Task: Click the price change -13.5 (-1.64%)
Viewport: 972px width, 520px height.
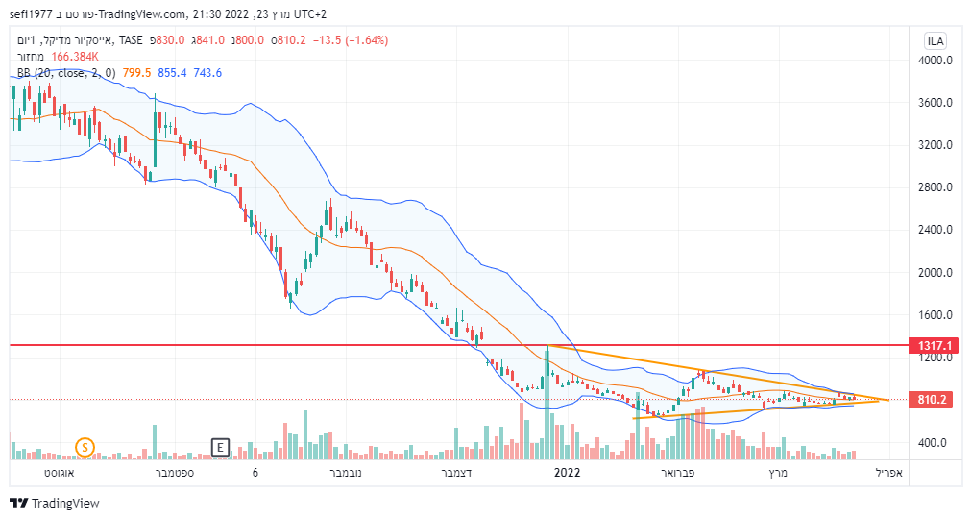Action: click(351, 40)
